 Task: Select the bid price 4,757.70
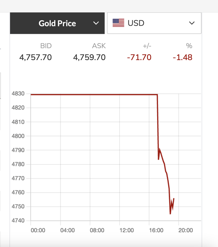36,58
